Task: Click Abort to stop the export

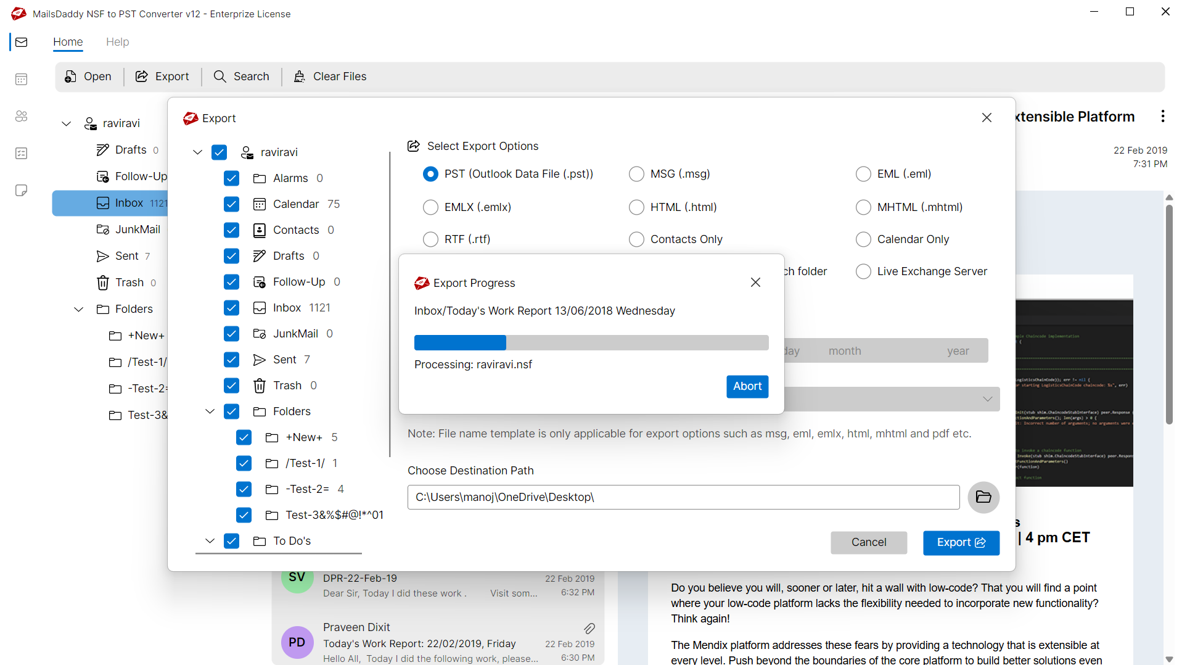Action: click(x=747, y=386)
